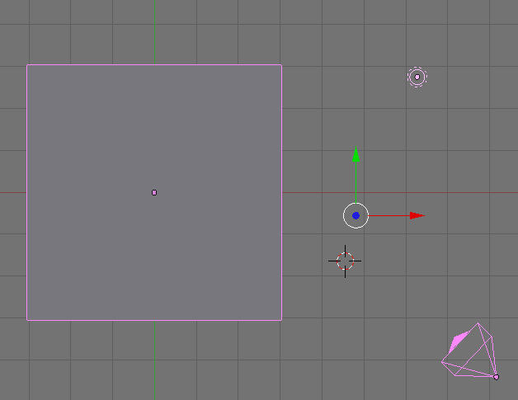Click the plane's center origin dot
The width and height of the screenshot is (518, 400).
pos(154,192)
